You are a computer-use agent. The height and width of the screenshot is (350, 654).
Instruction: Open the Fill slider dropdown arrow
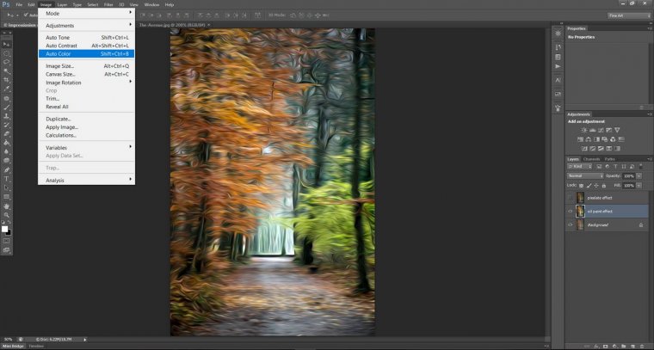coord(639,186)
